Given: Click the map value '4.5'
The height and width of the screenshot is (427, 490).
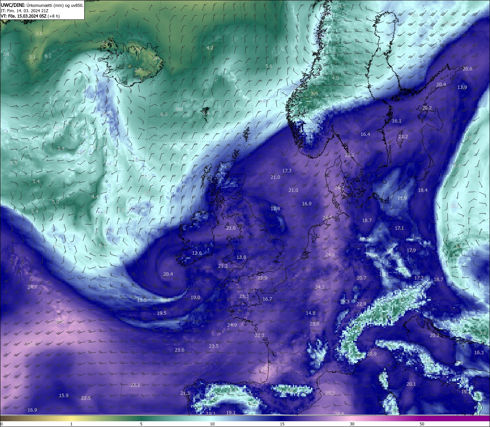Looking at the screenshot, I should (x=342, y=6).
